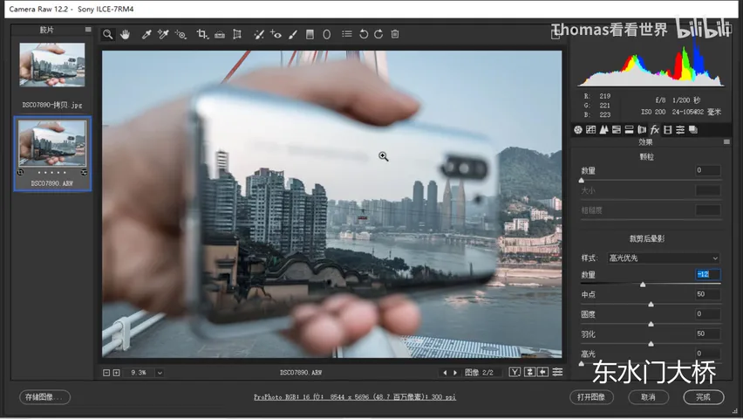Click the grain 数量 value field 0
Image resolution: width=743 pixels, height=419 pixels.
[x=707, y=170]
